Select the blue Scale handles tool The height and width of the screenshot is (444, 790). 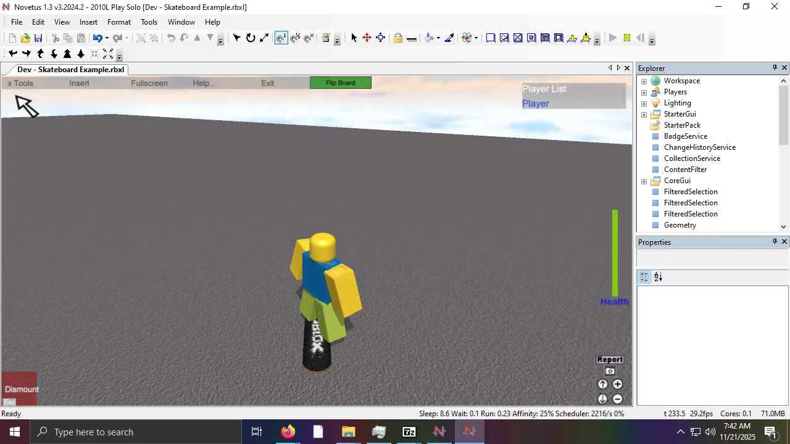(380, 38)
